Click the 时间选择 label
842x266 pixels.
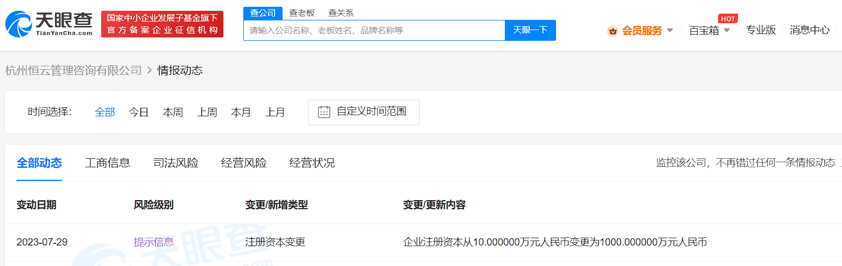coord(50,112)
